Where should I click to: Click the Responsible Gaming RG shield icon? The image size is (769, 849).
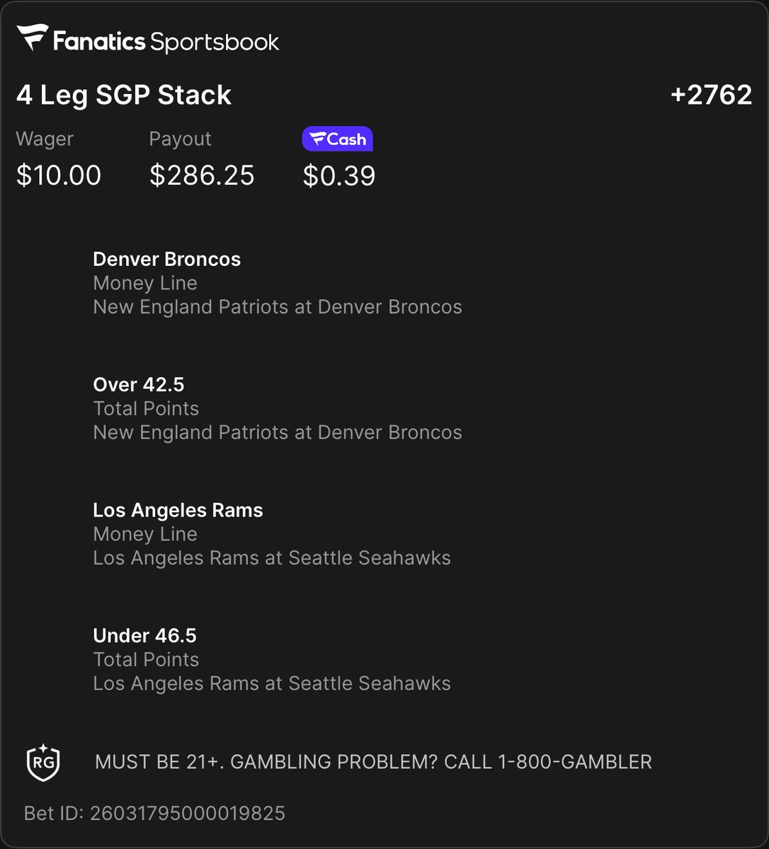42,761
